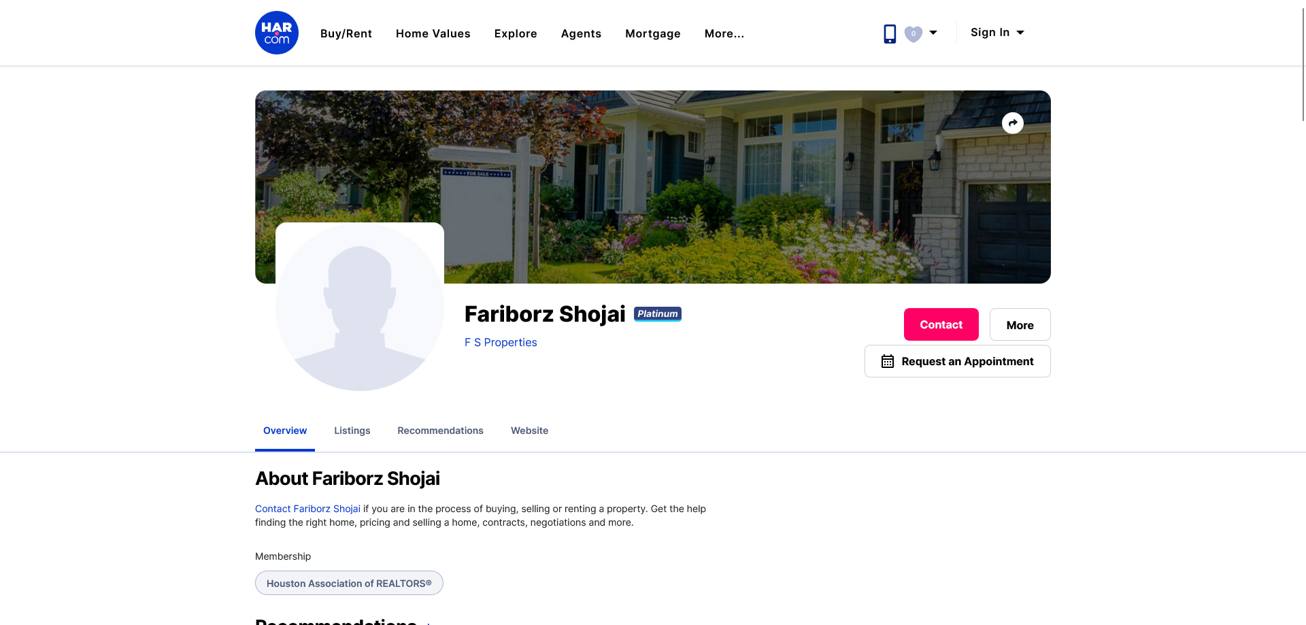This screenshot has width=1306, height=625.
Task: Open the Home Values menu
Action: tap(433, 33)
